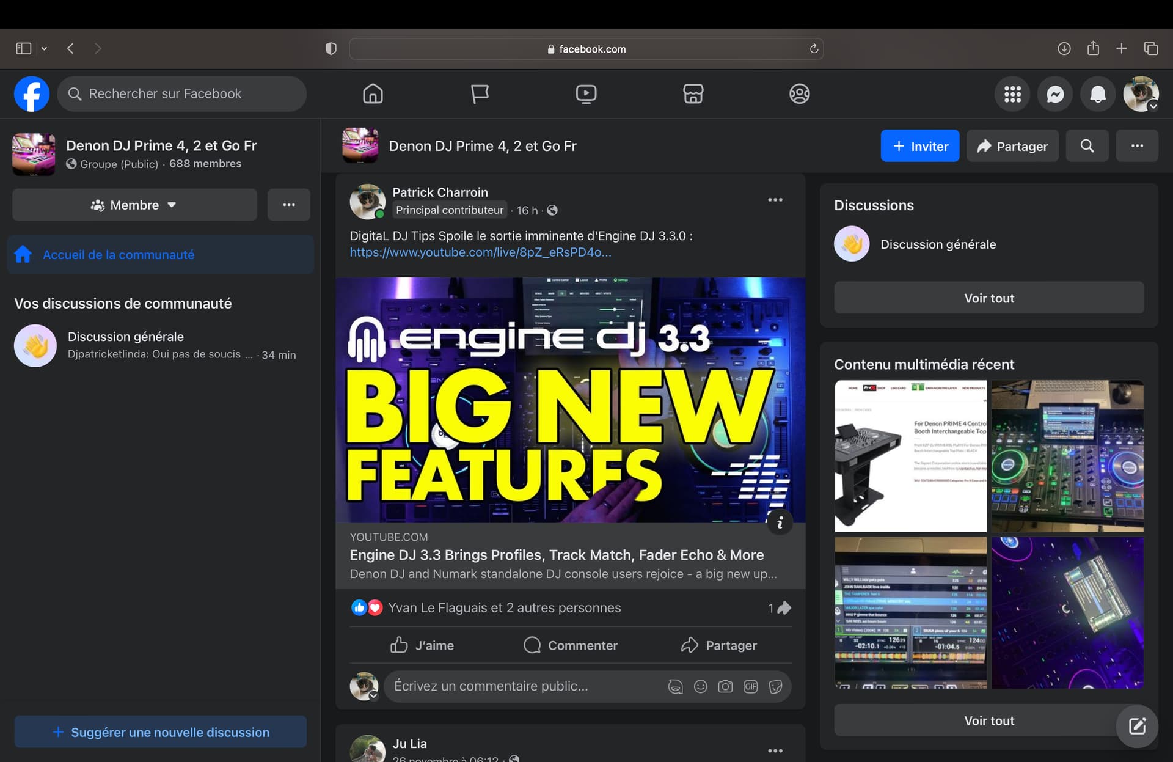1173x762 pixels.
Task: Click the 16 h post timestamp
Action: point(527,210)
